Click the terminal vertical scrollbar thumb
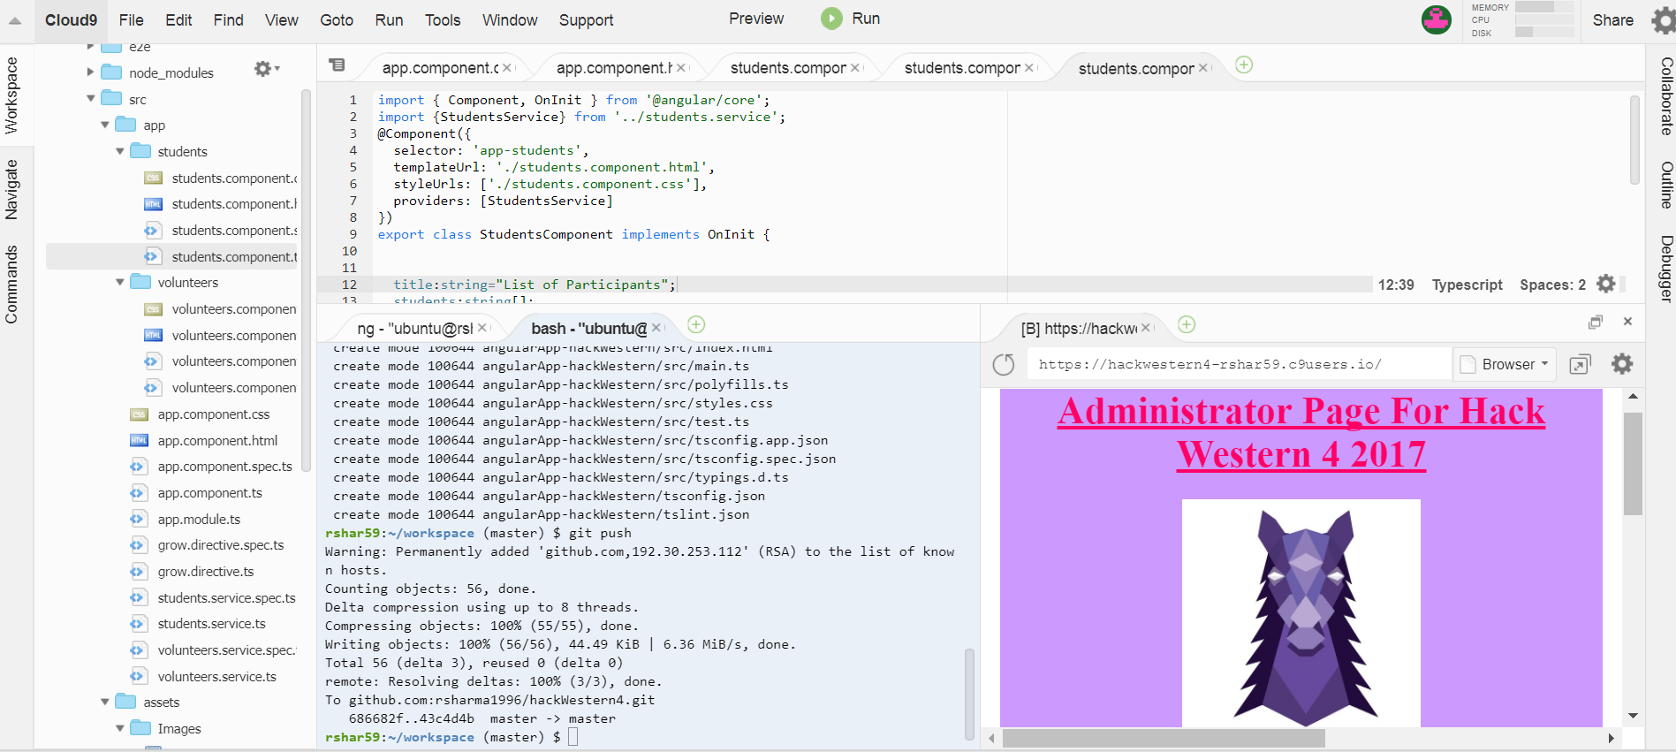This screenshot has width=1676, height=752. coord(969,693)
